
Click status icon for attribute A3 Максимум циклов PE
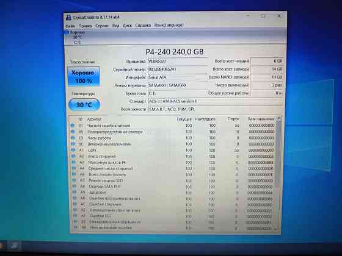74,162
